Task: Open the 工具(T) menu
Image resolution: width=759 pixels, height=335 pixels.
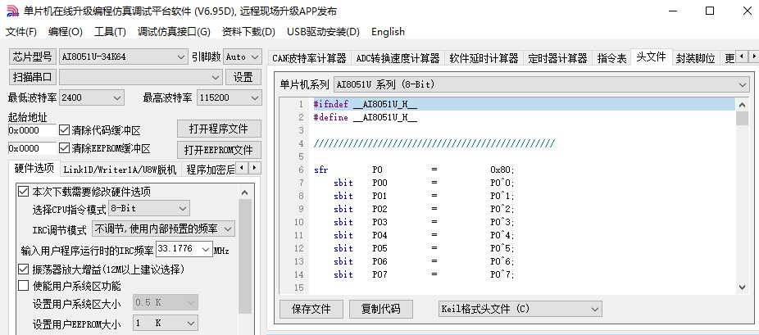Action: pos(110,32)
